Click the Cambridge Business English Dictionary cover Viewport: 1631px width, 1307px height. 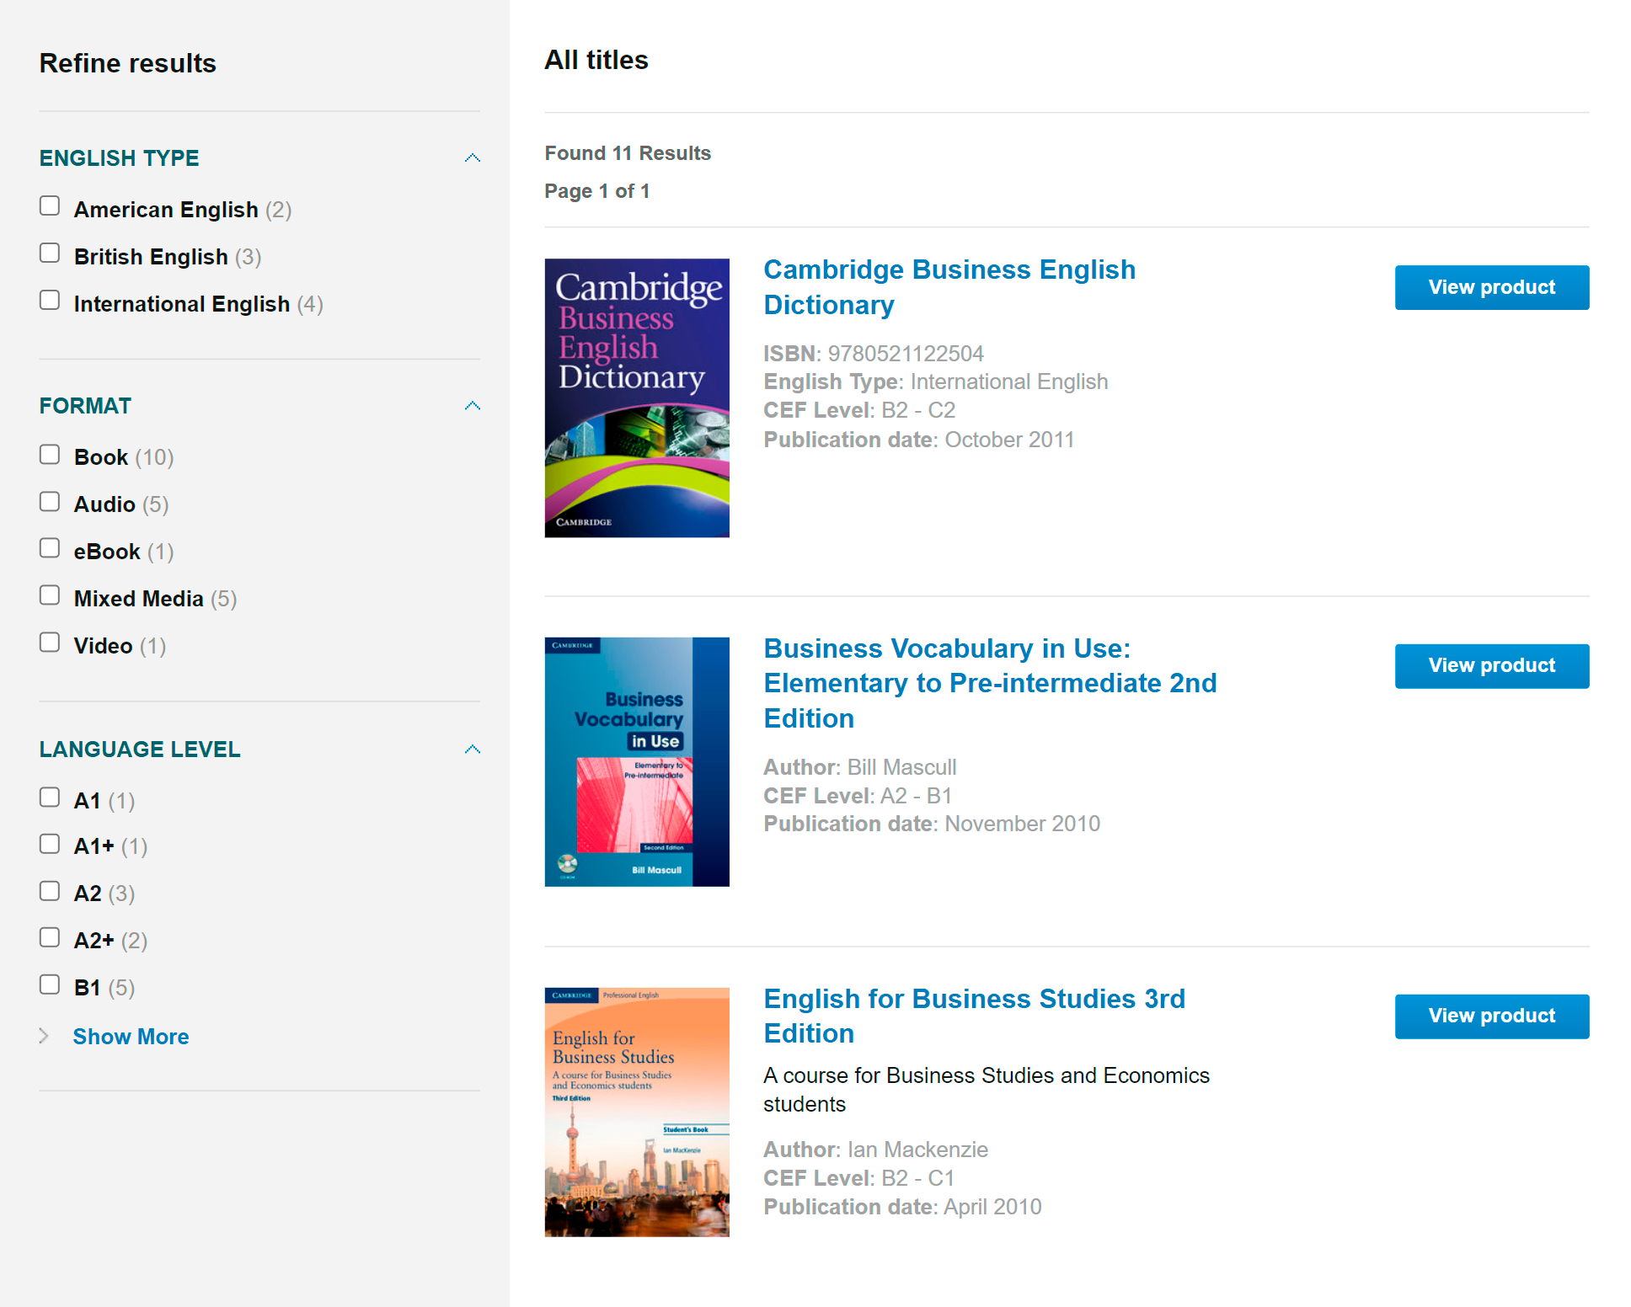click(x=637, y=398)
